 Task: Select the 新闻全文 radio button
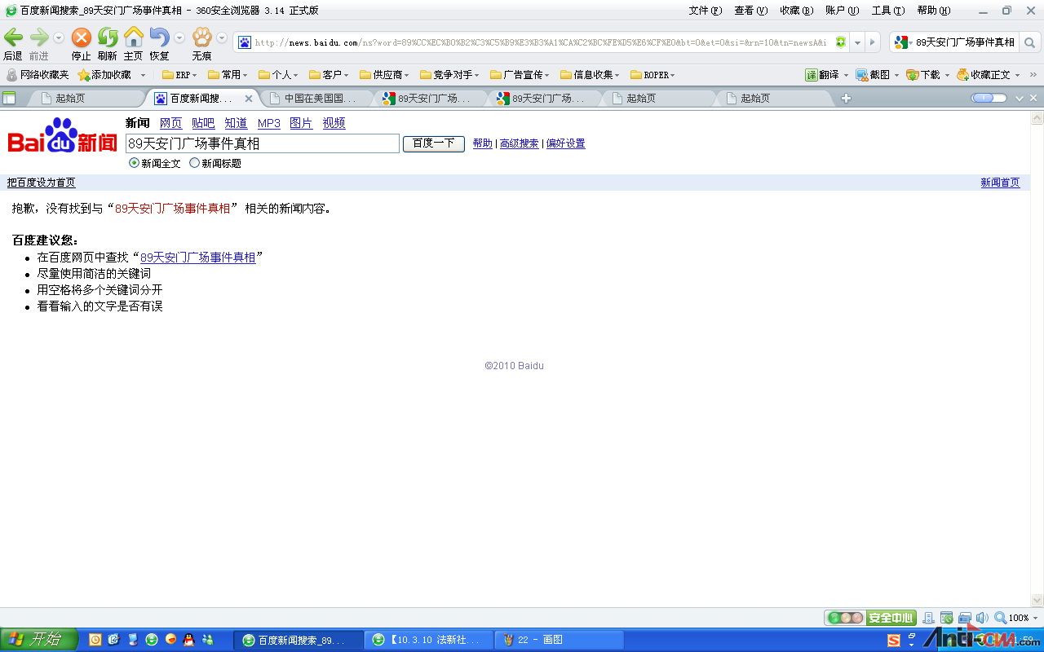tap(134, 163)
